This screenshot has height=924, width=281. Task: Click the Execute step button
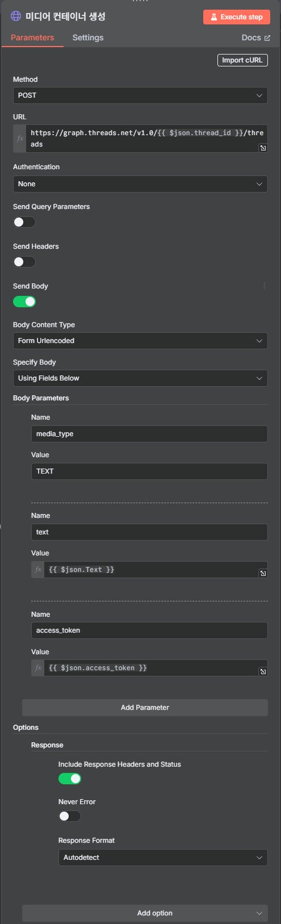(x=237, y=17)
